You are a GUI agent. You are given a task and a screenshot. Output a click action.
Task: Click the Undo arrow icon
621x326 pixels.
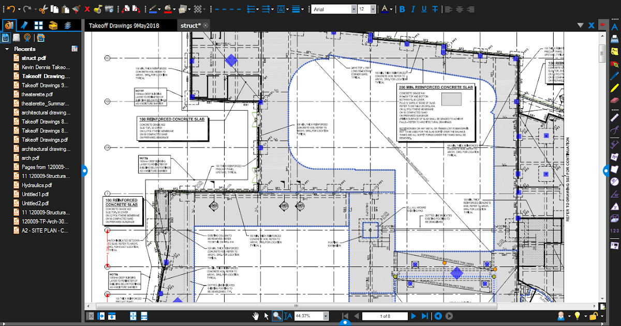tap(11, 8)
